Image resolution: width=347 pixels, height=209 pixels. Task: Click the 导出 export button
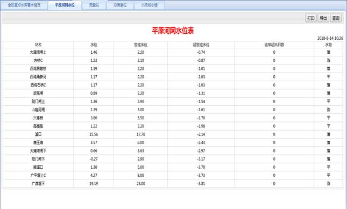click(x=323, y=18)
